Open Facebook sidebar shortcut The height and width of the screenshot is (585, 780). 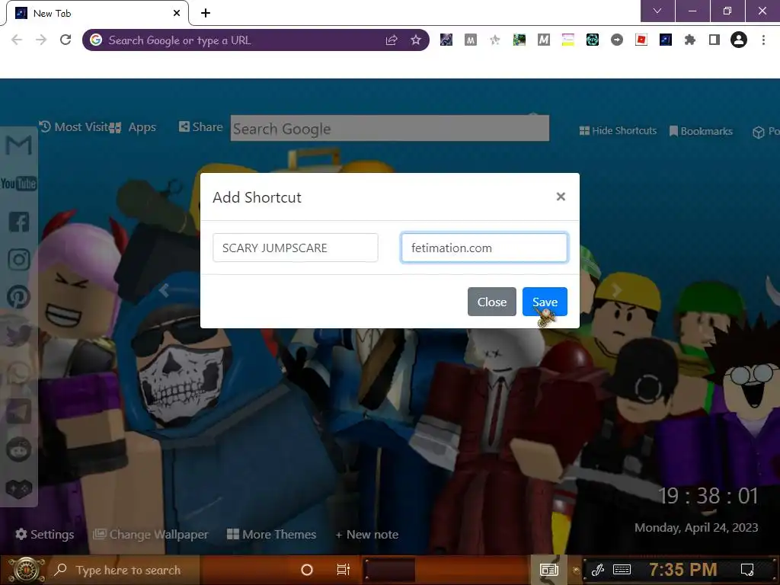pos(19,222)
